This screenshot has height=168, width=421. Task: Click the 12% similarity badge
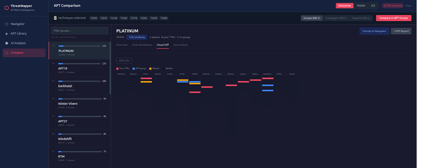(137, 37)
